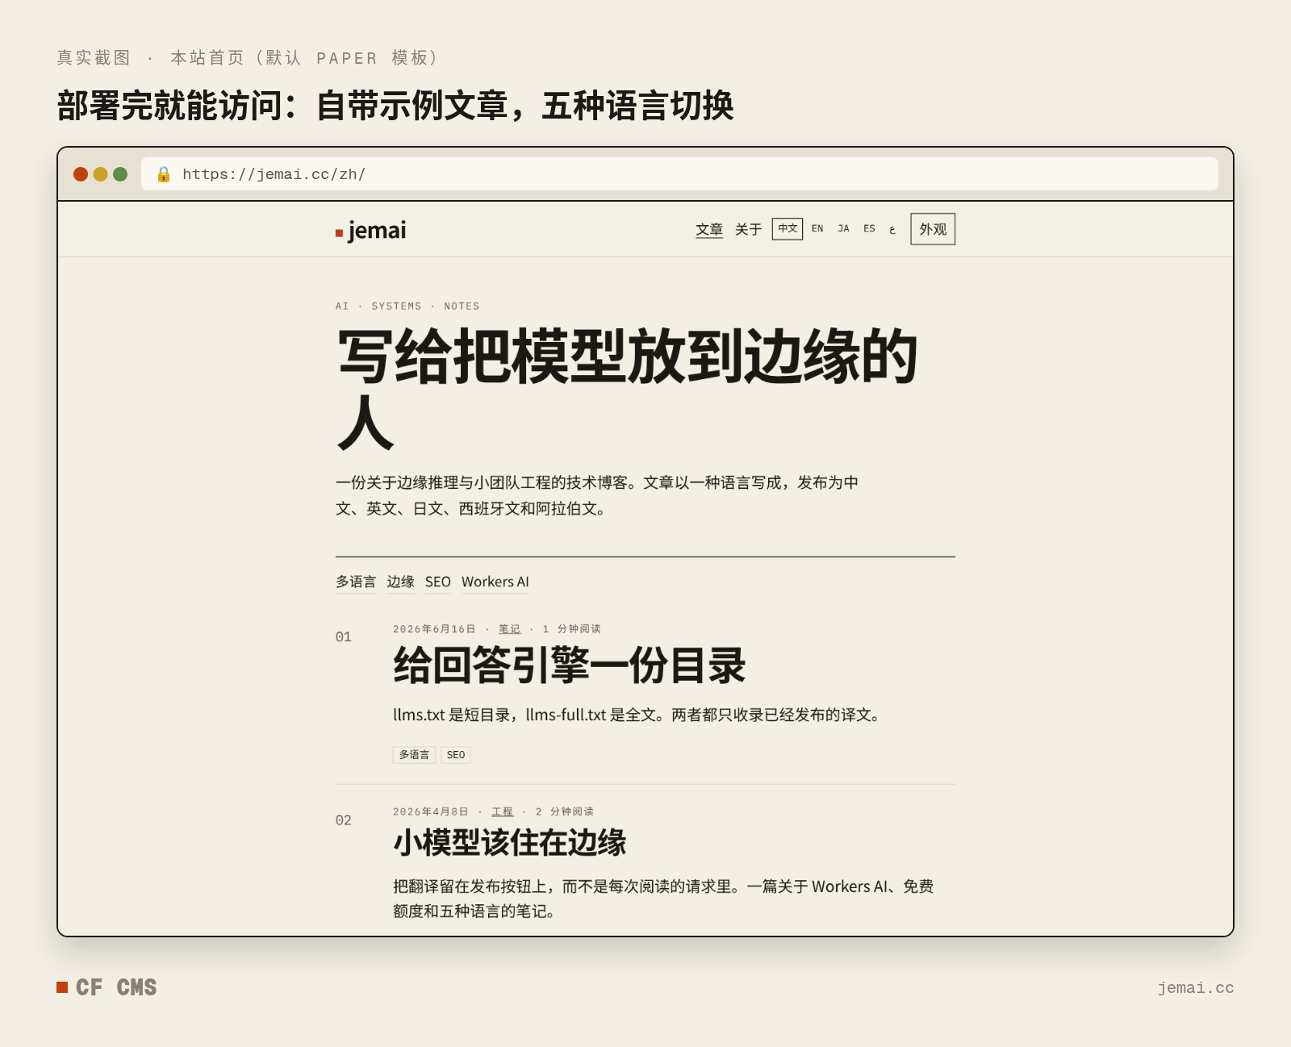Click the browser address bar URL
The width and height of the screenshot is (1291, 1047).
click(x=274, y=174)
